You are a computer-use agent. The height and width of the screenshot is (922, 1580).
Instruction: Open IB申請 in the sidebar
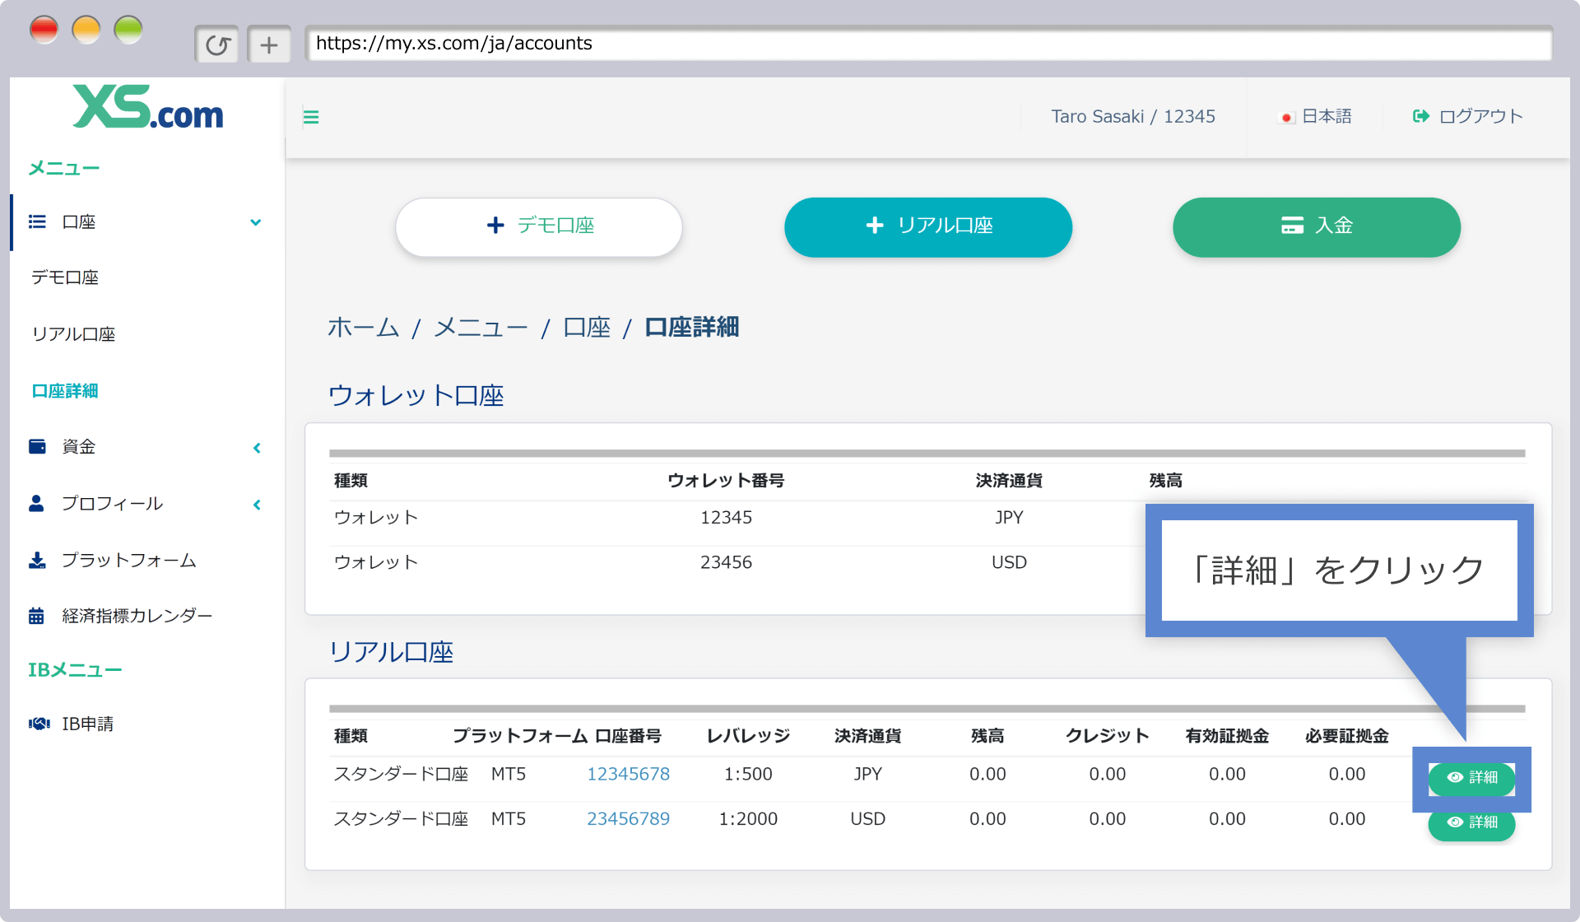(x=88, y=724)
